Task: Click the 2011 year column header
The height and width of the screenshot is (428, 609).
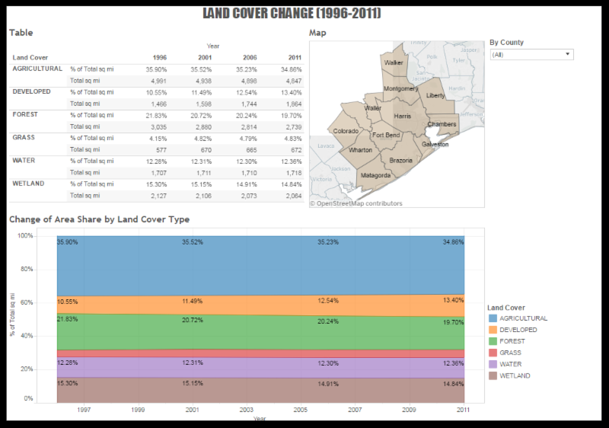Action: coord(295,57)
